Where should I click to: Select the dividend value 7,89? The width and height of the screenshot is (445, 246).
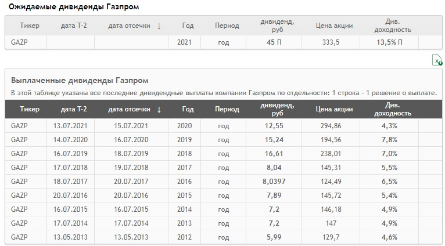click(274, 196)
